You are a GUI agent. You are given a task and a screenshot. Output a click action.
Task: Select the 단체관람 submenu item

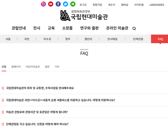[138, 39]
